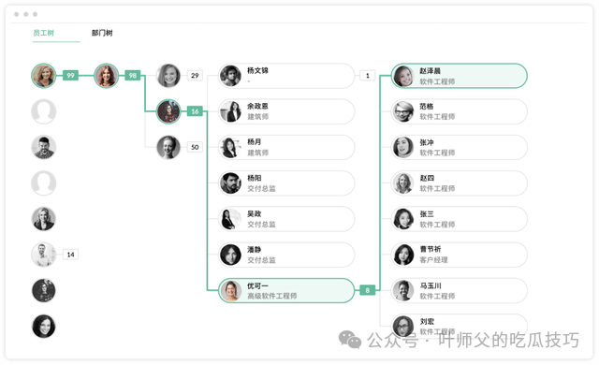
Task: Select the 员工树 tab
Action: pyautogui.click(x=44, y=33)
